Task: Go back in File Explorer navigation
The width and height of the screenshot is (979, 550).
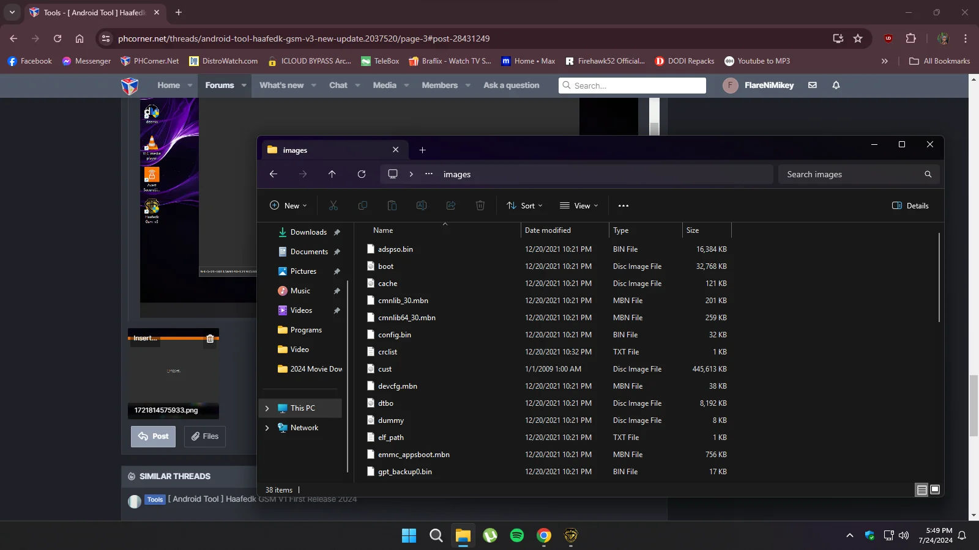Action: (x=274, y=174)
